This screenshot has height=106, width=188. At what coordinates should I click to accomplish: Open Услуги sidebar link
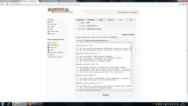(51, 22)
